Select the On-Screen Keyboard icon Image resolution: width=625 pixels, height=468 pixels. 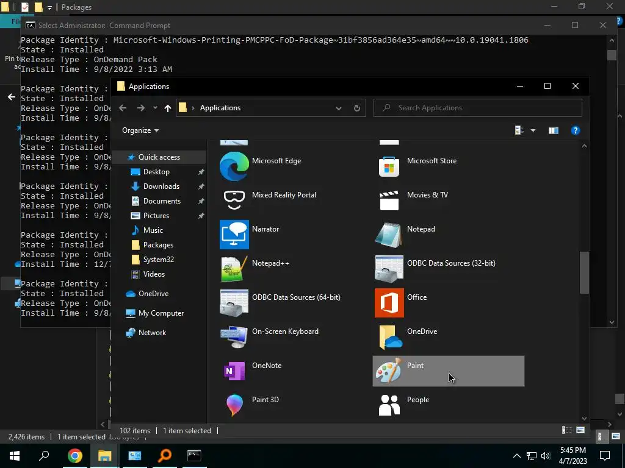(234, 337)
